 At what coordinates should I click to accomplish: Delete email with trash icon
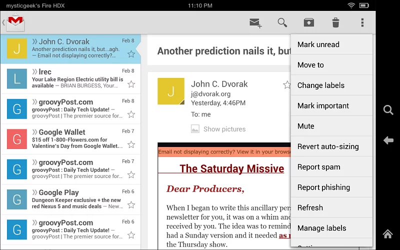click(335, 22)
